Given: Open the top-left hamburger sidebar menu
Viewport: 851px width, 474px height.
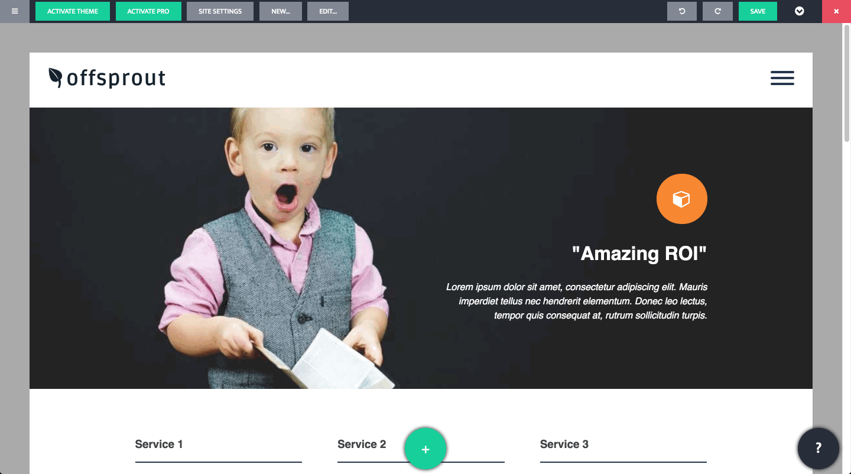Looking at the screenshot, I should (x=15, y=11).
